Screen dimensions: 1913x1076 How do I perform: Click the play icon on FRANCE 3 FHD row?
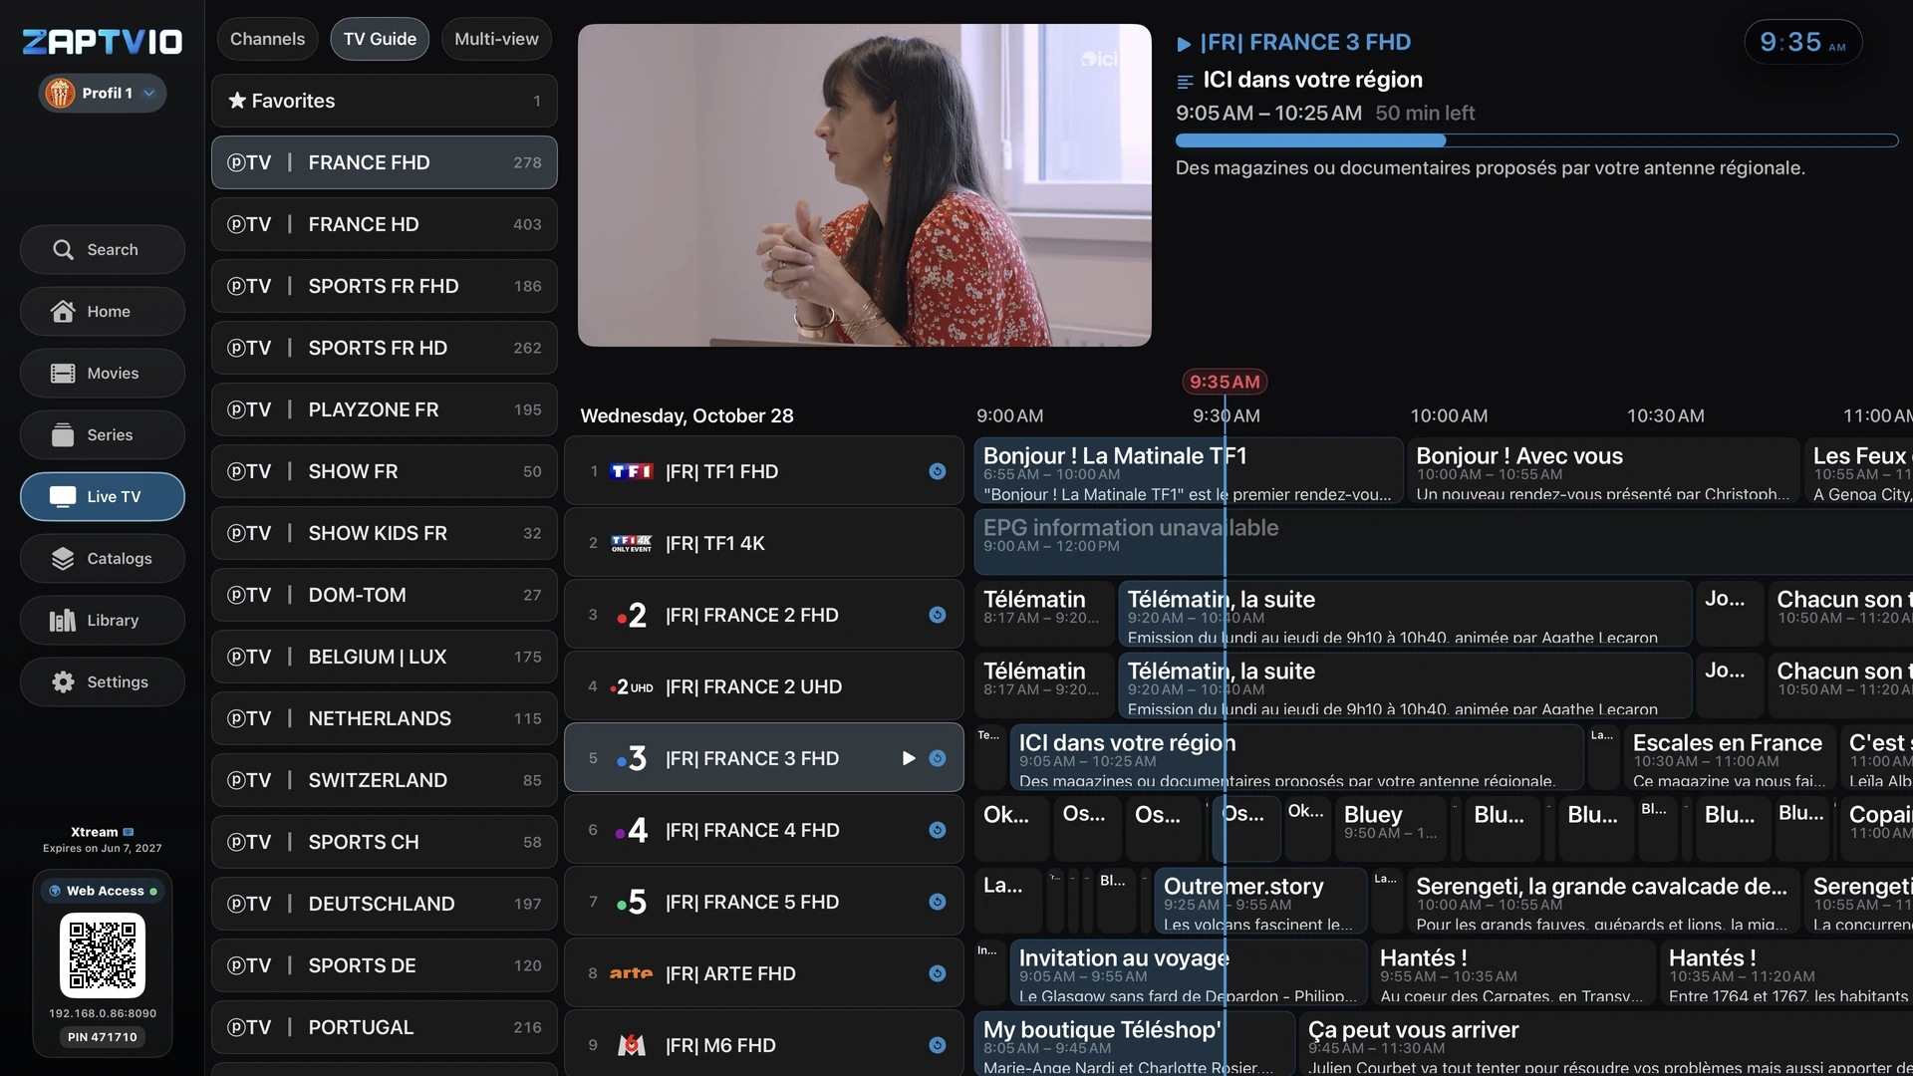[909, 758]
